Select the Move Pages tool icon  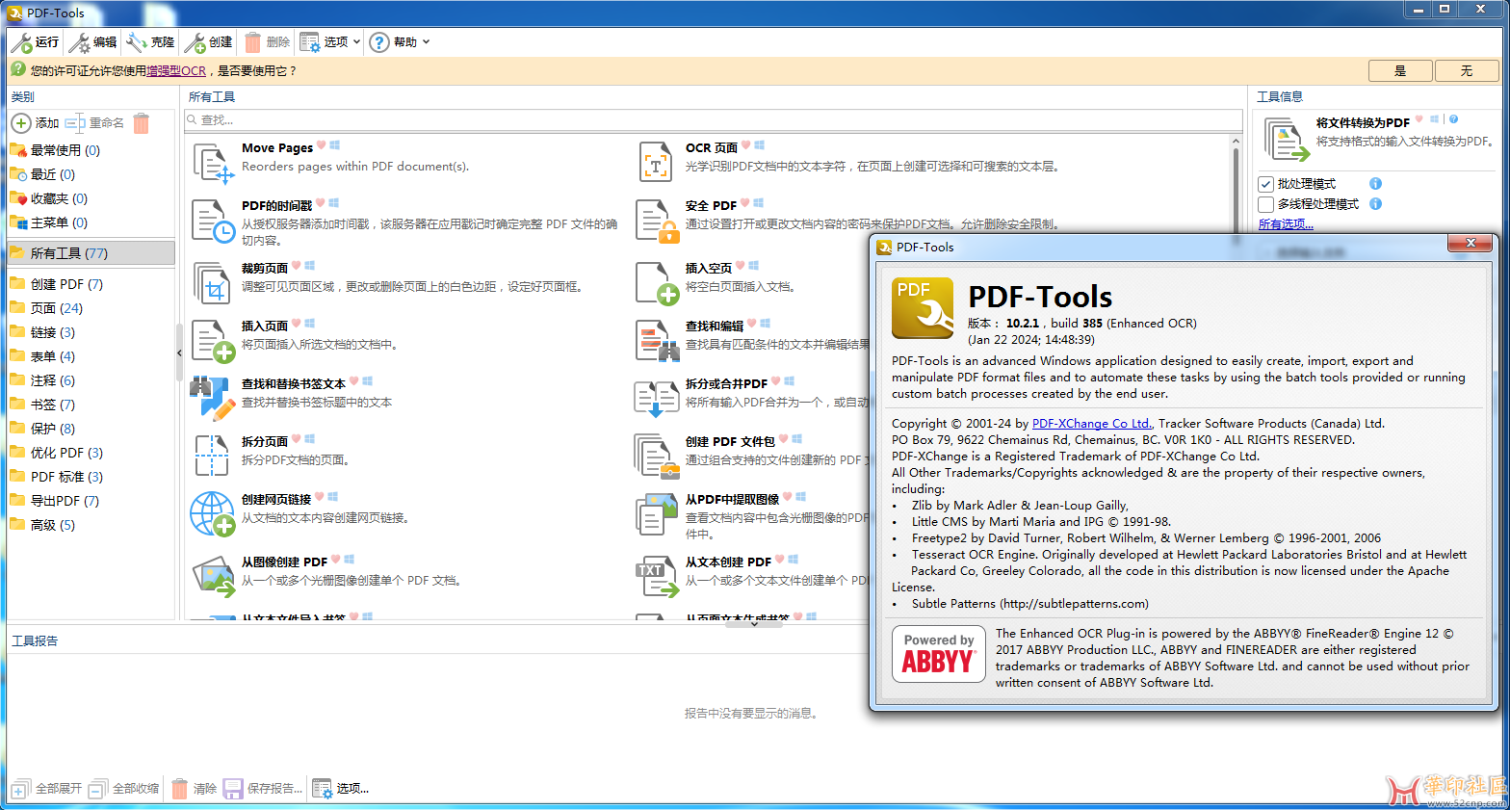point(213,163)
